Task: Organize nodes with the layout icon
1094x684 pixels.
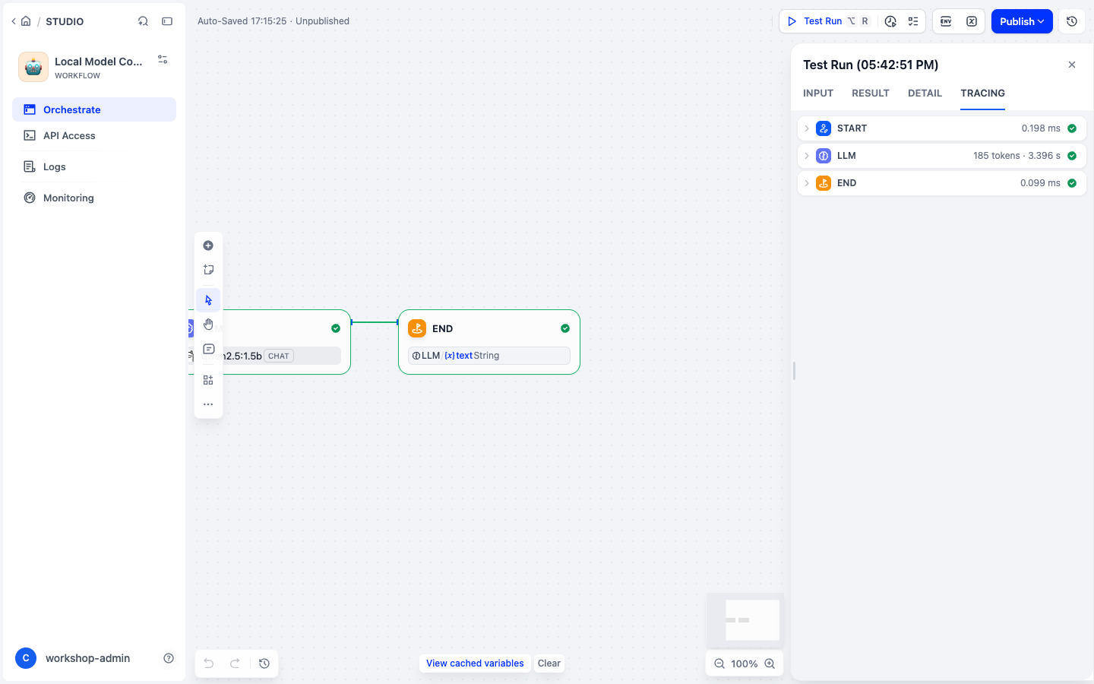Action: pos(208,380)
